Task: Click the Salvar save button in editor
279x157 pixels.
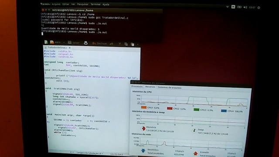Action: click(74, 43)
